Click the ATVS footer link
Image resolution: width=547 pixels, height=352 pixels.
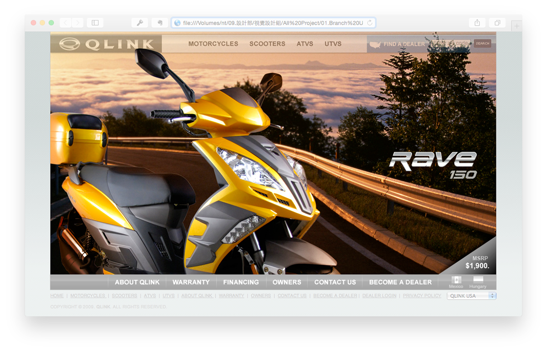(150, 296)
